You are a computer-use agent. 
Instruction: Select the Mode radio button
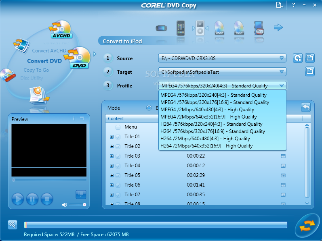tap(149, 108)
